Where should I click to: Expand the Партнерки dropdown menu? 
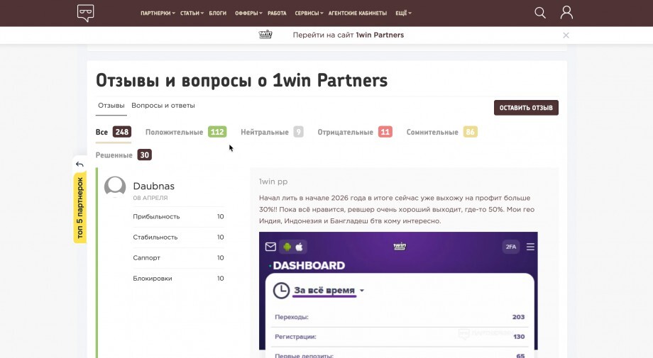[x=158, y=13]
